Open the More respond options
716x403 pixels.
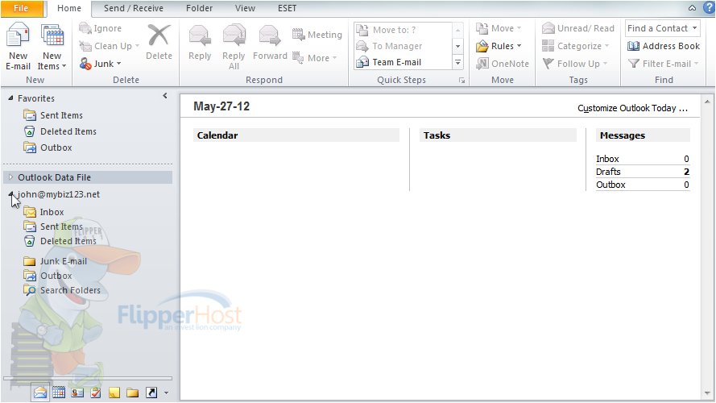point(315,58)
